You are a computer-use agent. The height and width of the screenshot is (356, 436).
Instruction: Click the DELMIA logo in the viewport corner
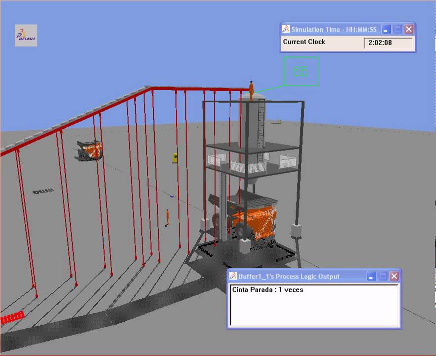(26, 36)
